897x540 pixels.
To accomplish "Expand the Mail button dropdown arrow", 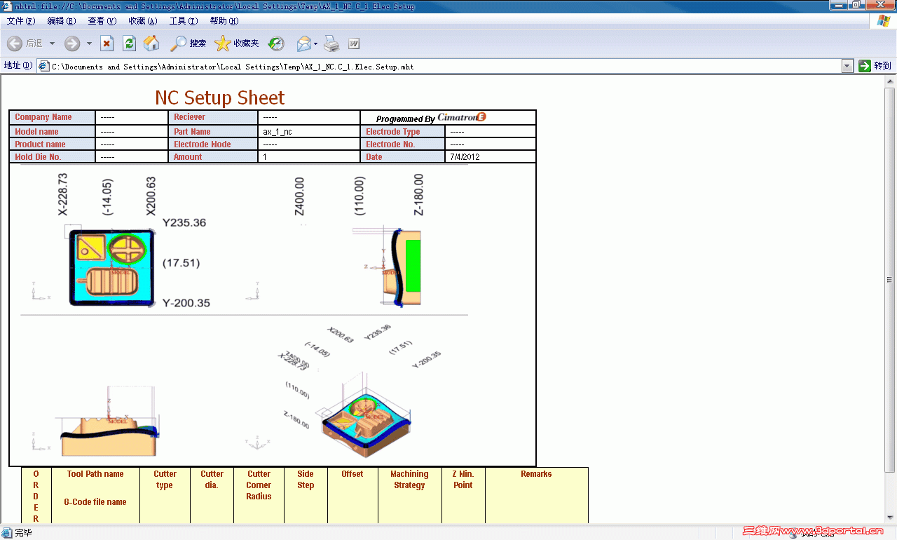I will coord(315,43).
